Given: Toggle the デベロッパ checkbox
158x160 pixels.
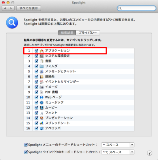Looking at the screenshot, I should tap(36, 128).
